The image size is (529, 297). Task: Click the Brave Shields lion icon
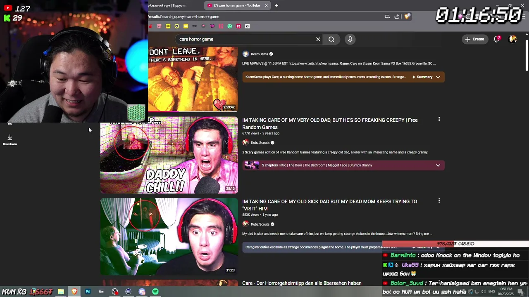[x=407, y=16]
